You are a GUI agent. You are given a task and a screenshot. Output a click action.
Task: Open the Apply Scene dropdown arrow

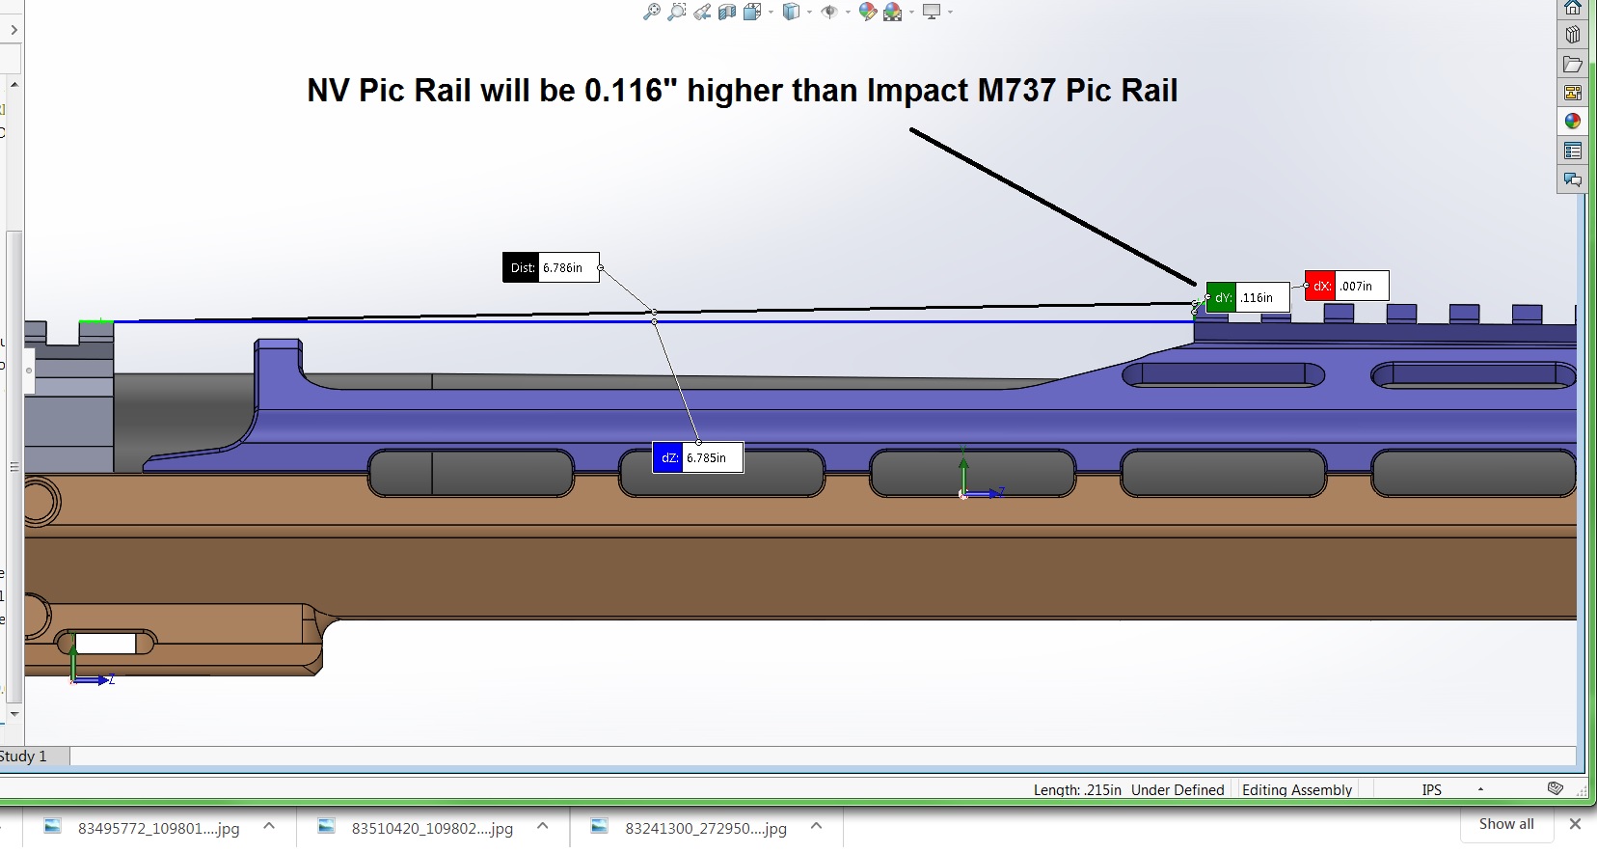pyautogui.click(x=911, y=13)
